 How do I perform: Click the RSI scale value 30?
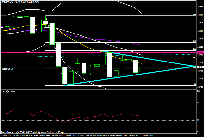click(x=198, y=120)
